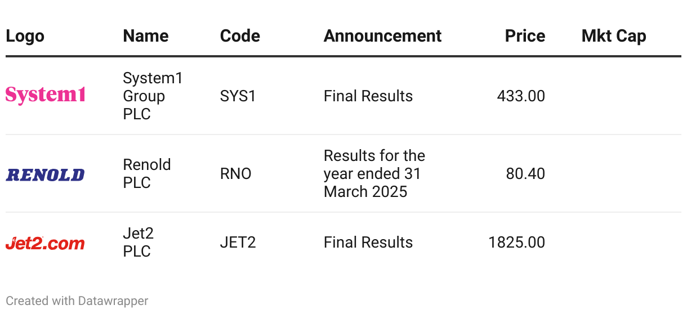Sort table by Price header
This screenshot has height=314, width=687.
(525, 36)
